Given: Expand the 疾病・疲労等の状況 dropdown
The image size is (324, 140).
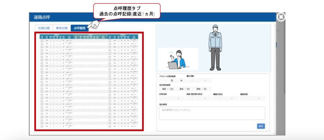Looking at the screenshot, I should point(199,99).
